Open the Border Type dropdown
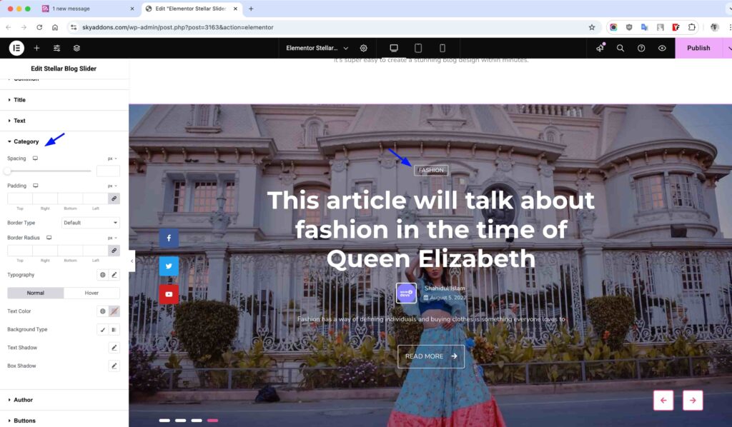This screenshot has width=732, height=427. click(x=91, y=223)
